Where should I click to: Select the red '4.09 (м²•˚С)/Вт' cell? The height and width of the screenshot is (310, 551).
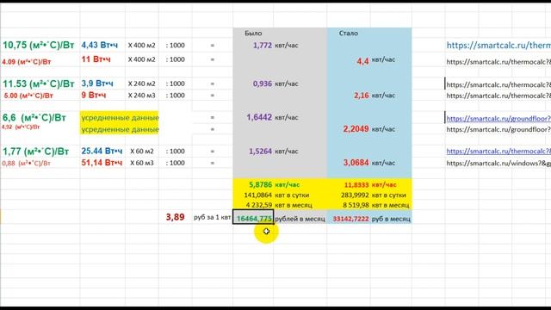click(x=27, y=62)
